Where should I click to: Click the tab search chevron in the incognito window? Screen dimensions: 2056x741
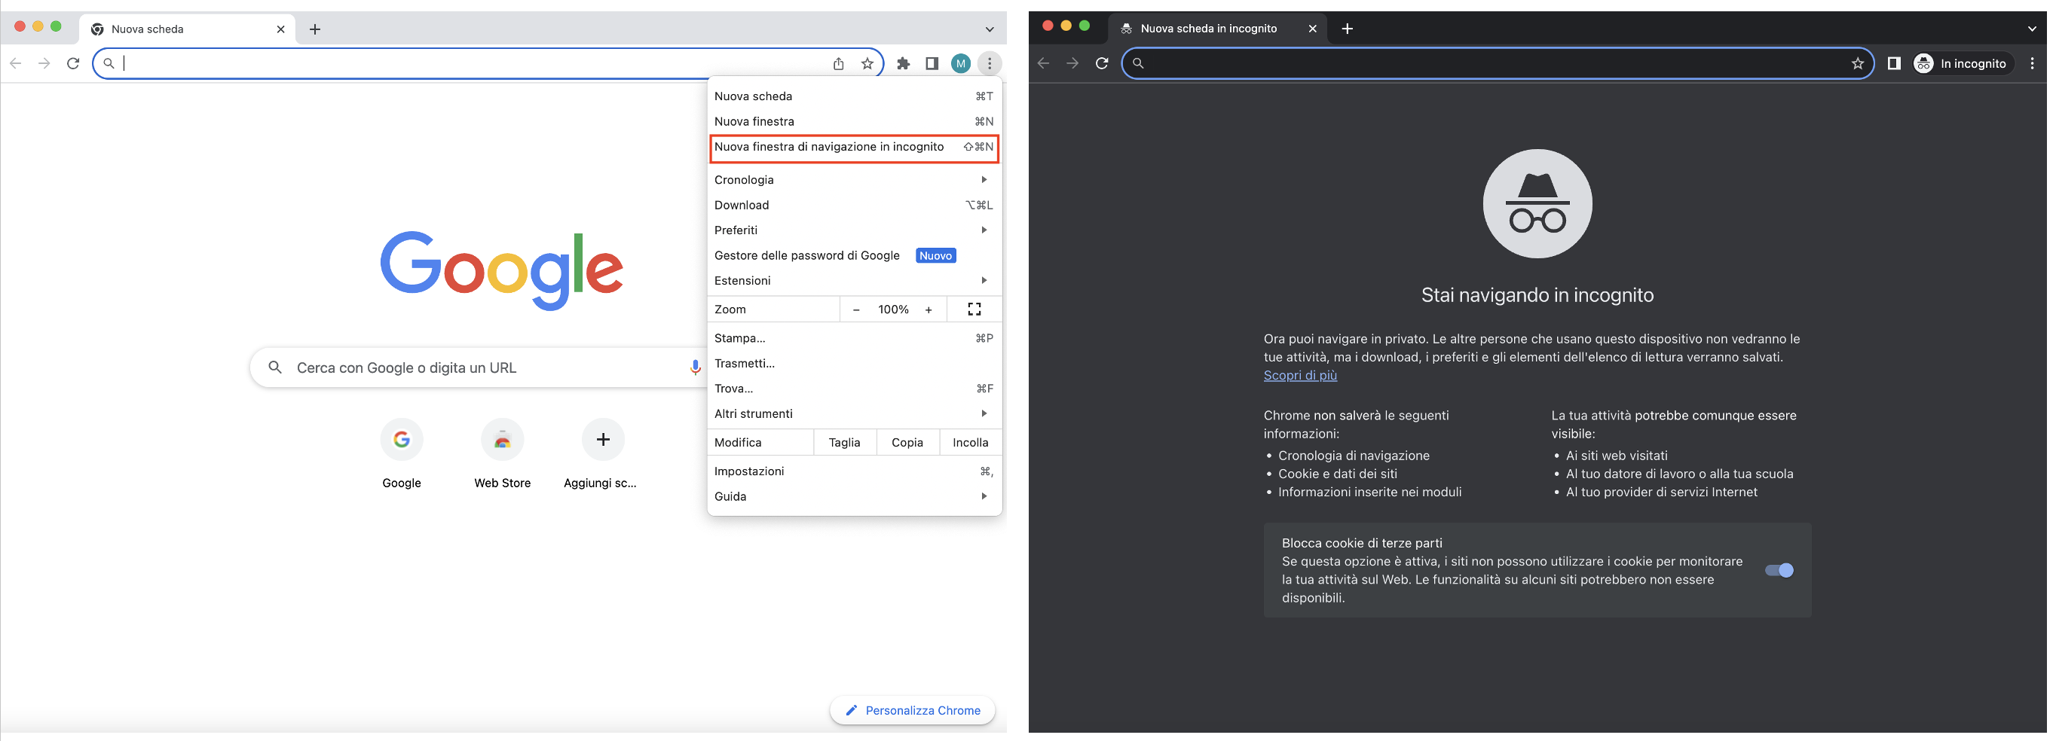click(2032, 29)
